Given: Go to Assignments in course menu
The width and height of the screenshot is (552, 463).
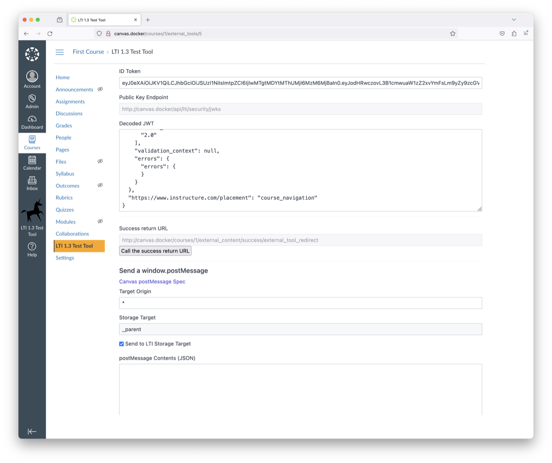Looking at the screenshot, I should (x=70, y=102).
